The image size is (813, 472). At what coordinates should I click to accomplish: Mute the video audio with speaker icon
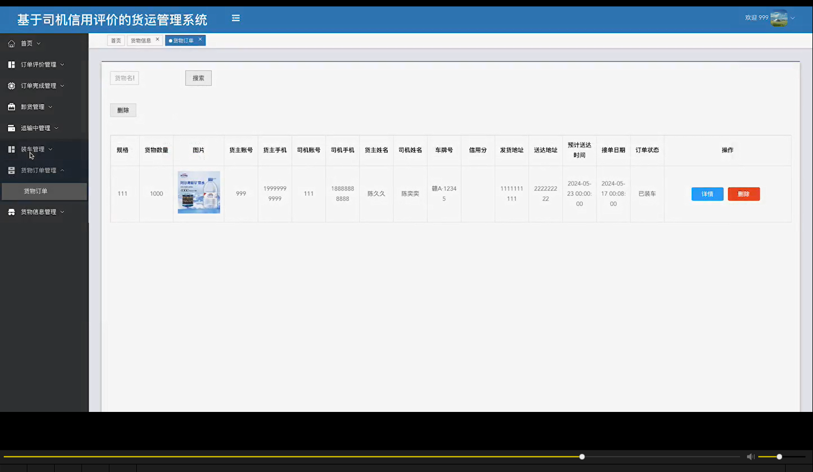(750, 456)
